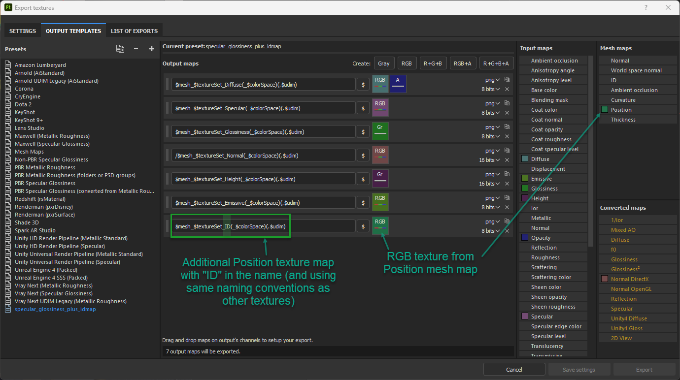Click RGB channel swatch of the ID map
680x380 pixels.
pos(380,226)
